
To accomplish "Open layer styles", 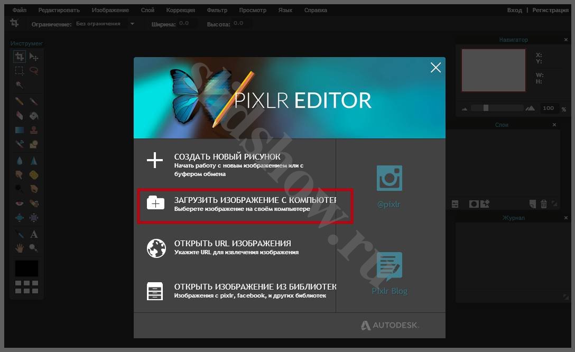I will coord(485,203).
